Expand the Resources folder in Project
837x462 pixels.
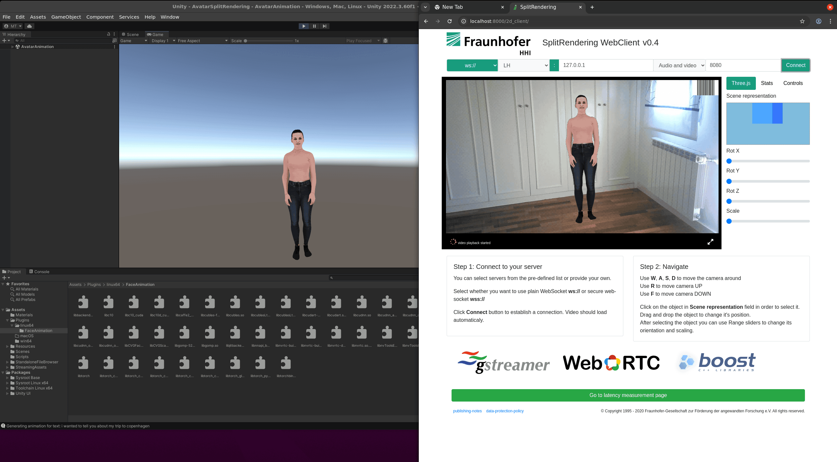click(8, 346)
